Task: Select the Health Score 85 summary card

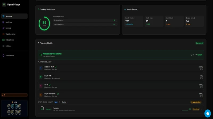Action: point(154,21)
